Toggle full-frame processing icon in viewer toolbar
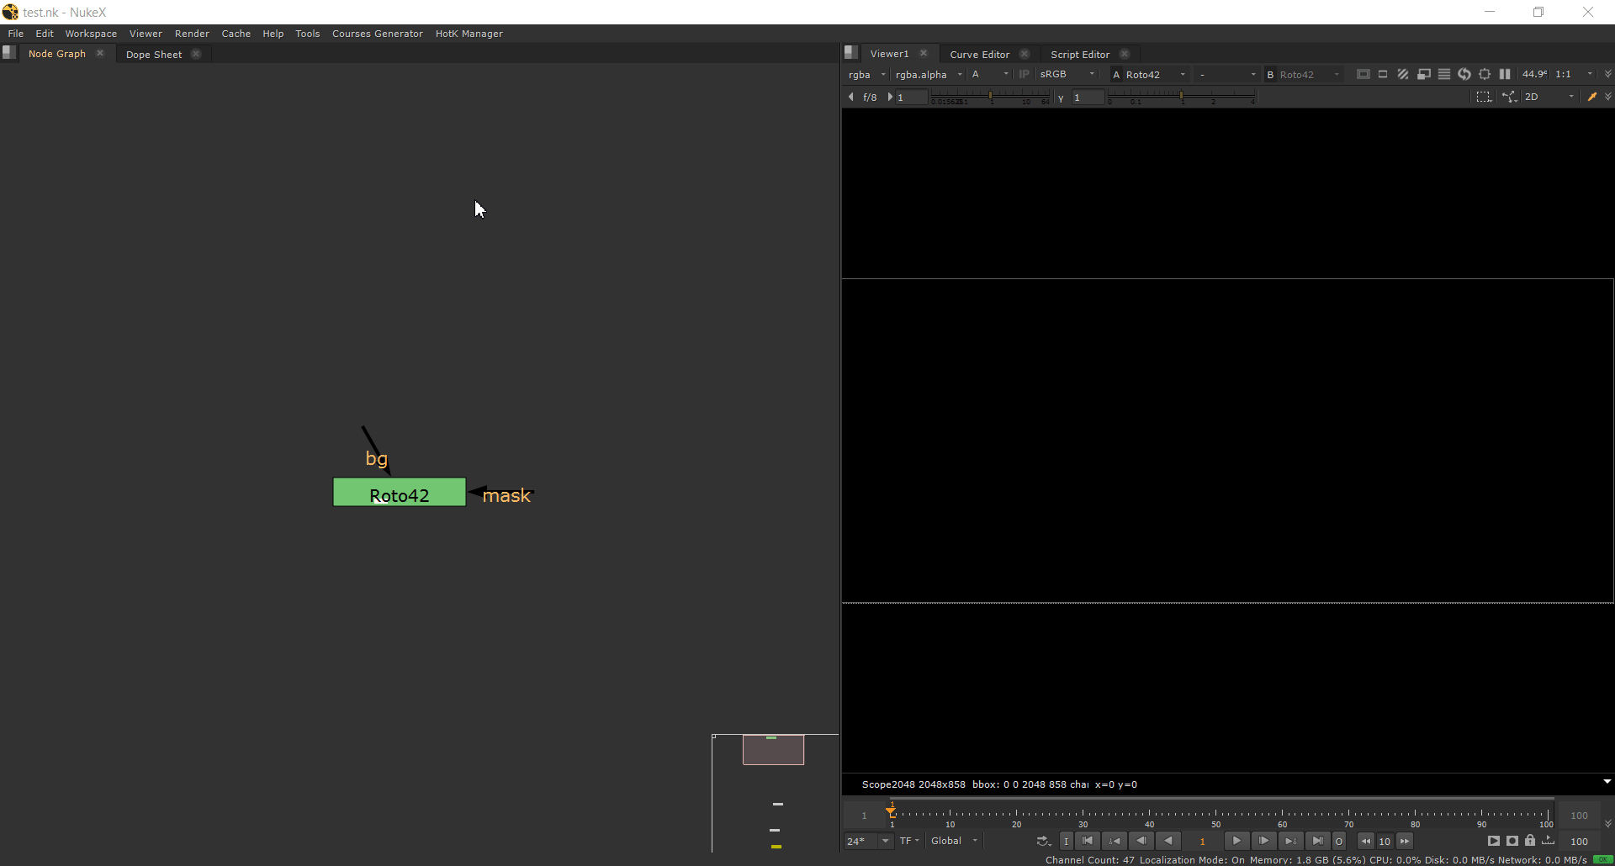The width and height of the screenshot is (1615, 866). [x=1363, y=74]
